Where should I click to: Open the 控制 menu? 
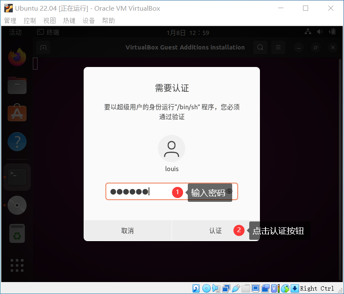pyautogui.click(x=30, y=20)
